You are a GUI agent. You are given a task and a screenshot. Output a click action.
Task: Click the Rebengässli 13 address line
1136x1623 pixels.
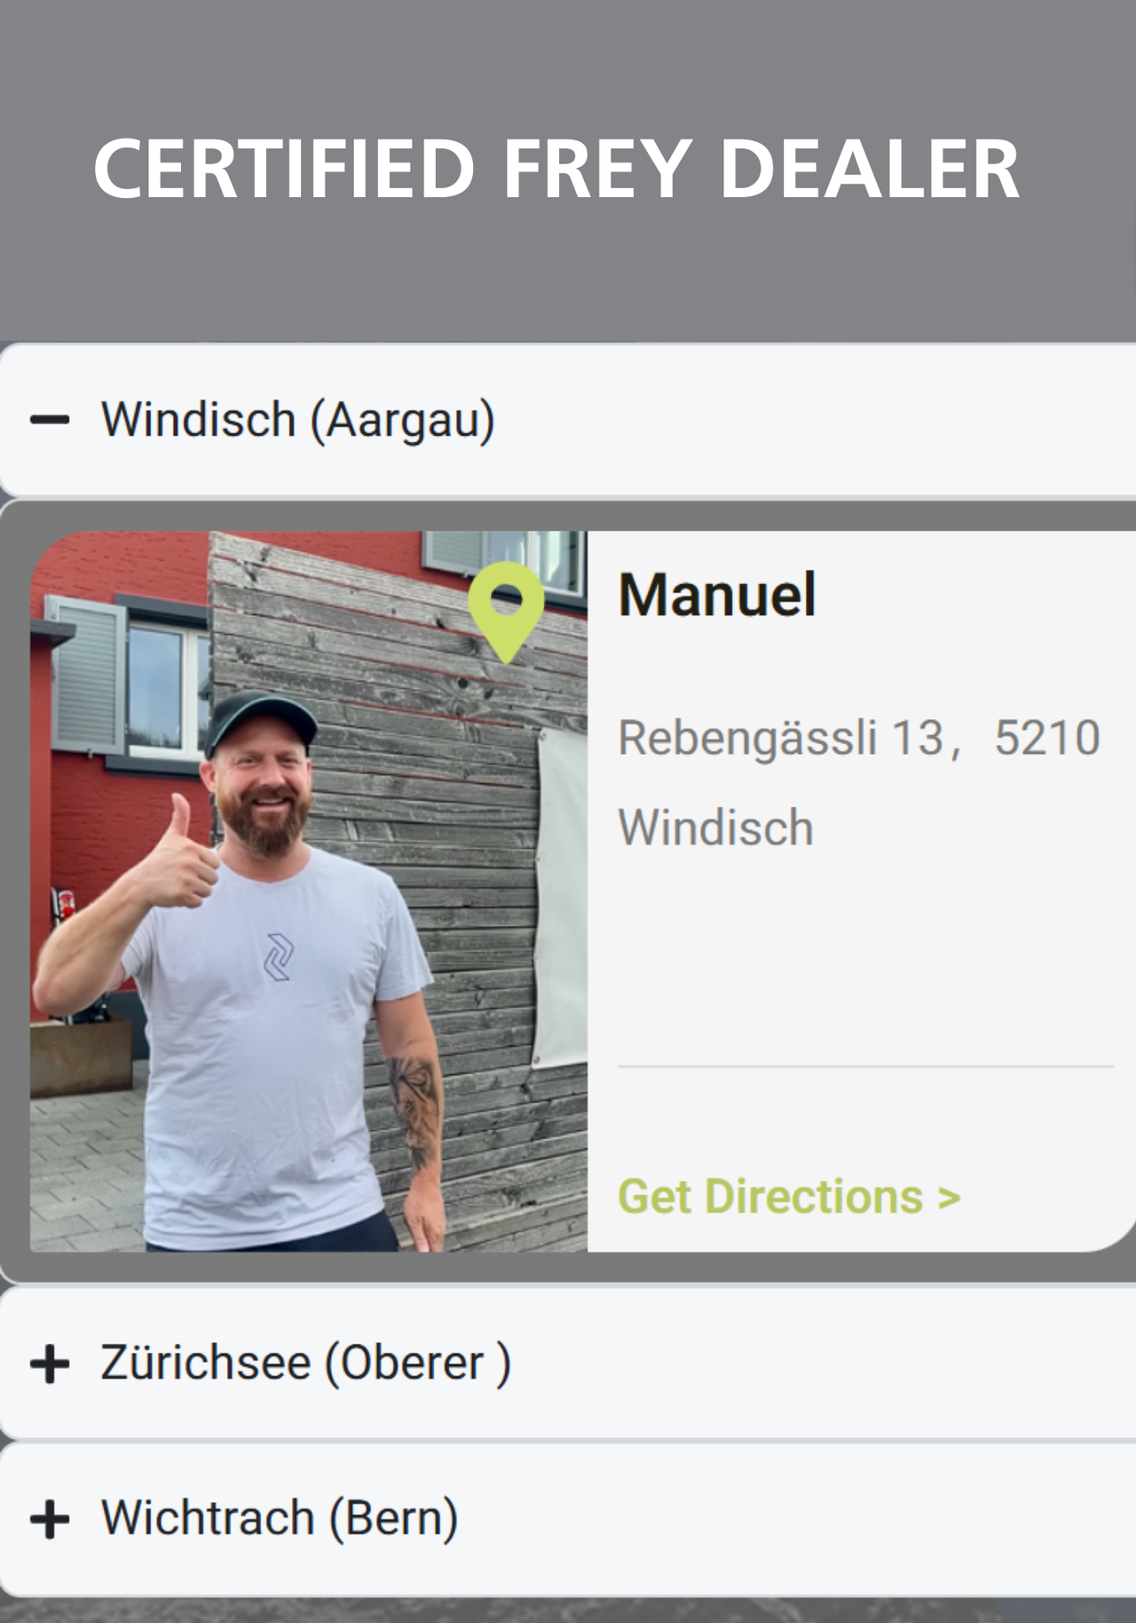click(781, 738)
